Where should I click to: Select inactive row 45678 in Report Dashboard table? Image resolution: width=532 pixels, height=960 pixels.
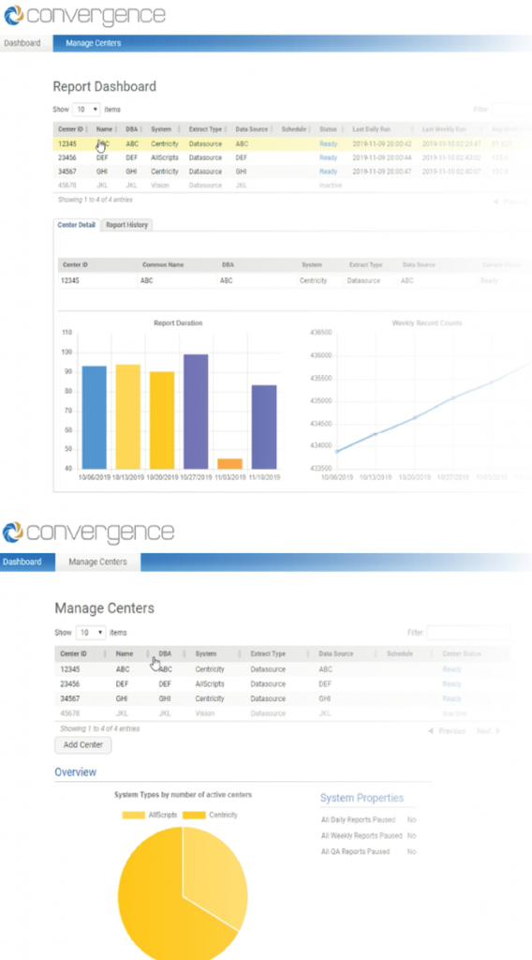point(293,185)
